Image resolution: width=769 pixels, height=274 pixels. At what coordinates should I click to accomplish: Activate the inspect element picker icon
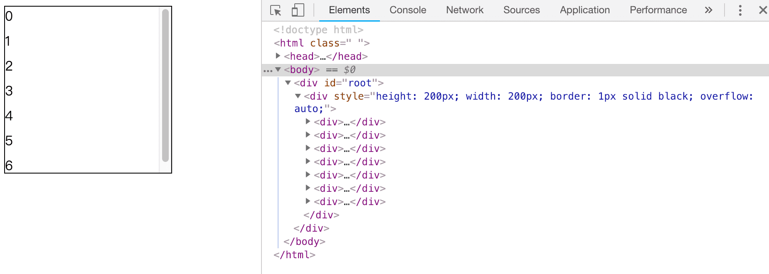coord(276,10)
